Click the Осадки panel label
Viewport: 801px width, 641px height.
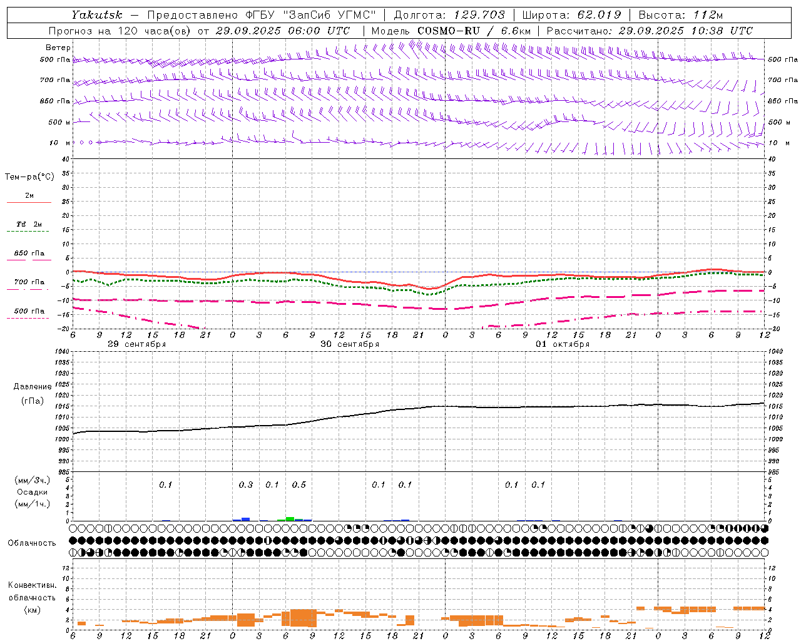[33, 492]
